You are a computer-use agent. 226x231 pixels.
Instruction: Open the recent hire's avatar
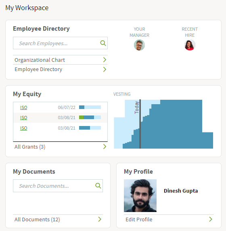click(x=190, y=45)
